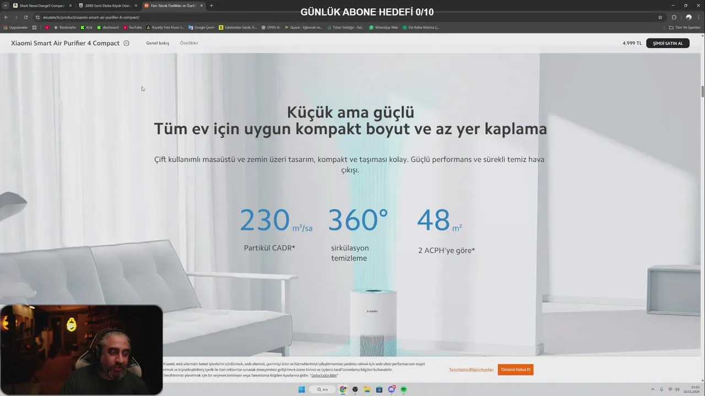Screen dimensions: 705x396
Task: Close the 3000i Serisi tab
Action: [x=136, y=5]
